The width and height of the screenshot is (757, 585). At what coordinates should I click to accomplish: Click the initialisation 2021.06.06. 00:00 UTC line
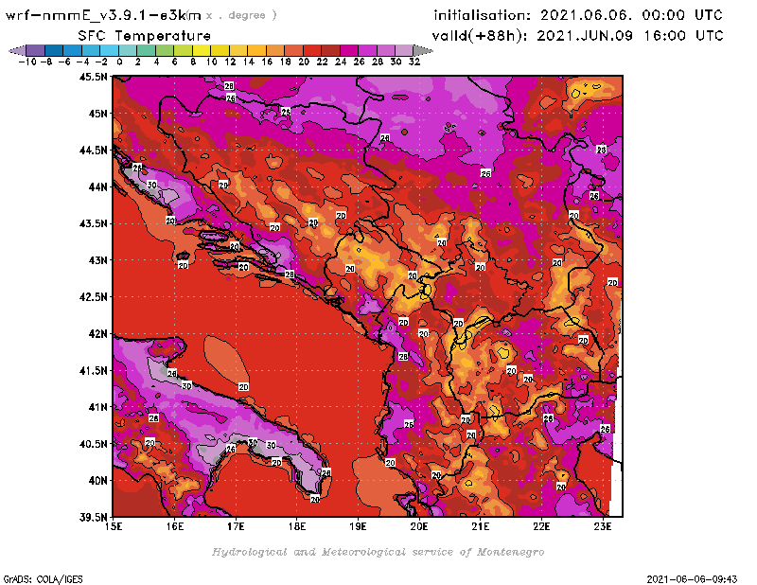578,15
